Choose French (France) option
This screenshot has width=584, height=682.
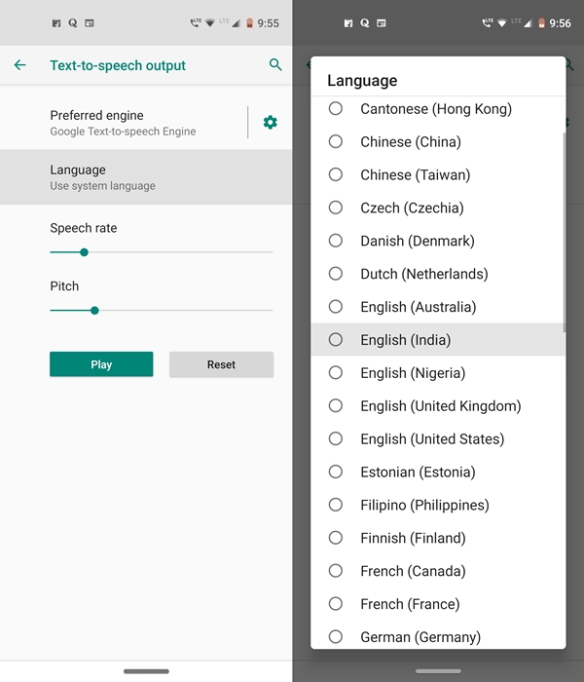(438, 604)
